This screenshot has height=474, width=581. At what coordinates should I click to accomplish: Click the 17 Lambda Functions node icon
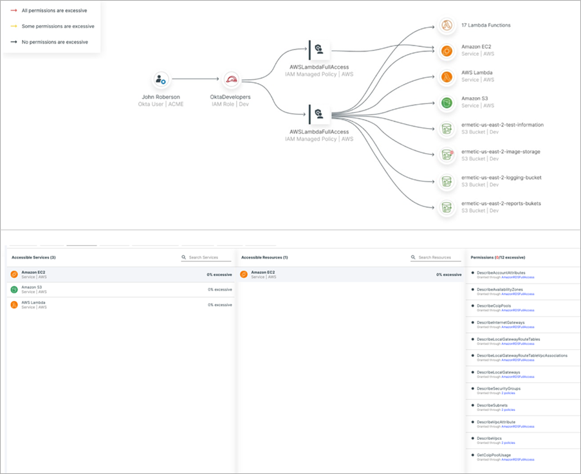pos(447,25)
